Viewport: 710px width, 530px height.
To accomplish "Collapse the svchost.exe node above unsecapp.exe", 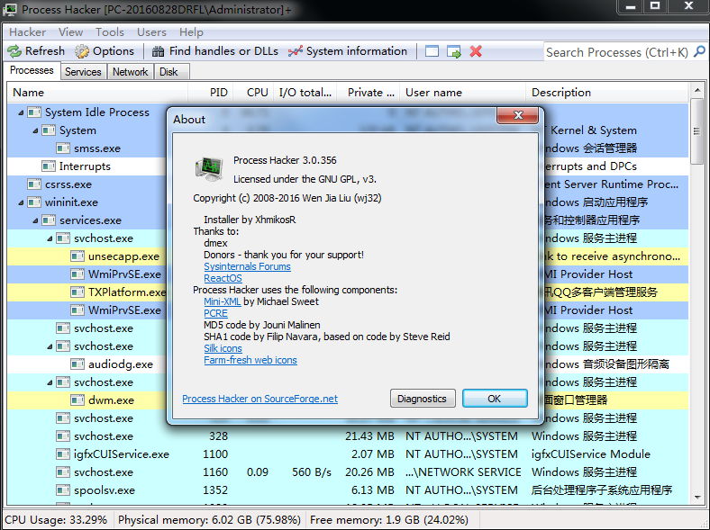I will point(50,238).
